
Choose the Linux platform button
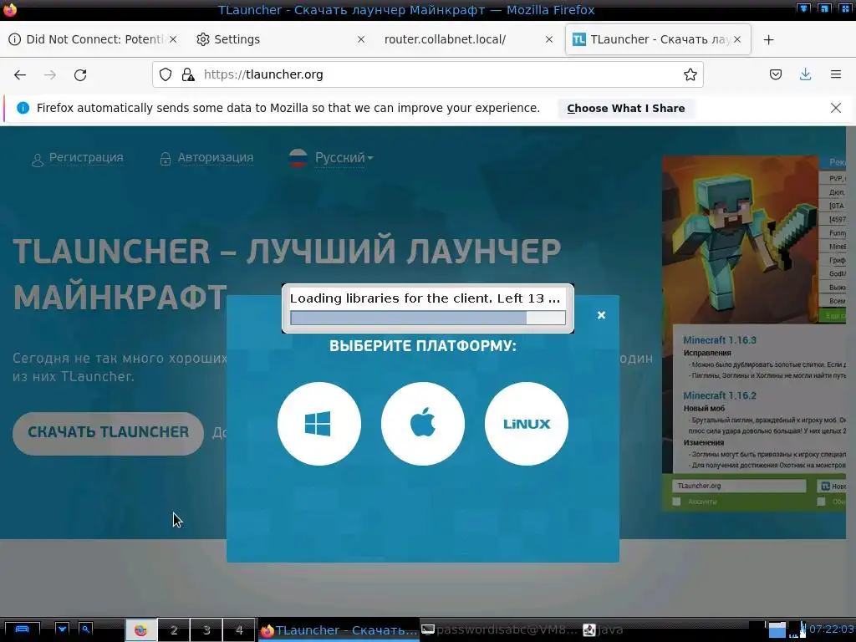click(x=527, y=424)
